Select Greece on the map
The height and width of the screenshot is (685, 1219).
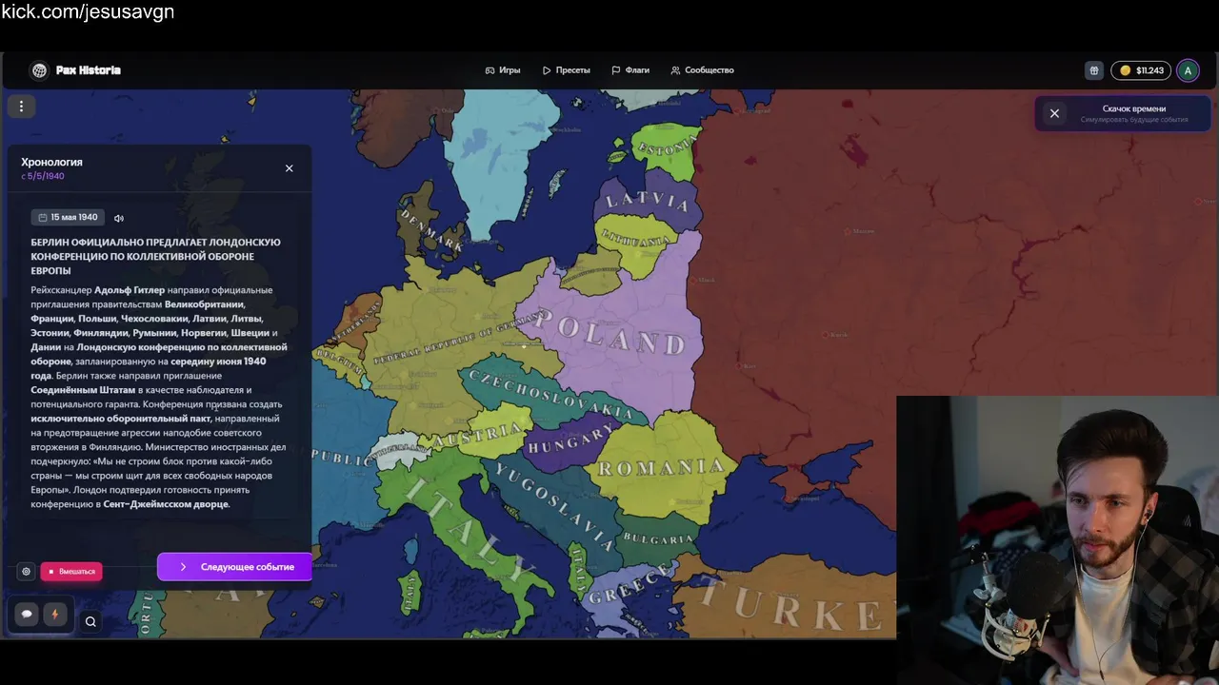(630, 585)
